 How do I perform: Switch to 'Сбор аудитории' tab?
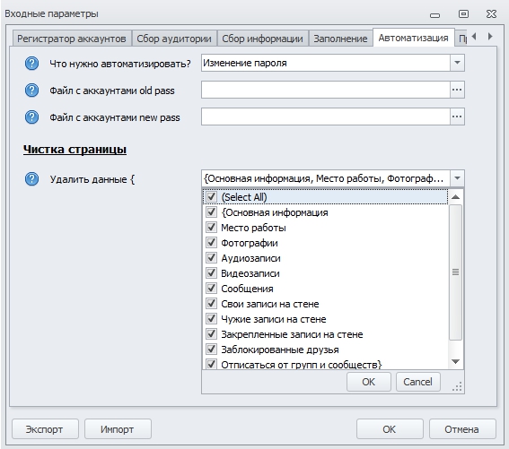[x=174, y=39]
